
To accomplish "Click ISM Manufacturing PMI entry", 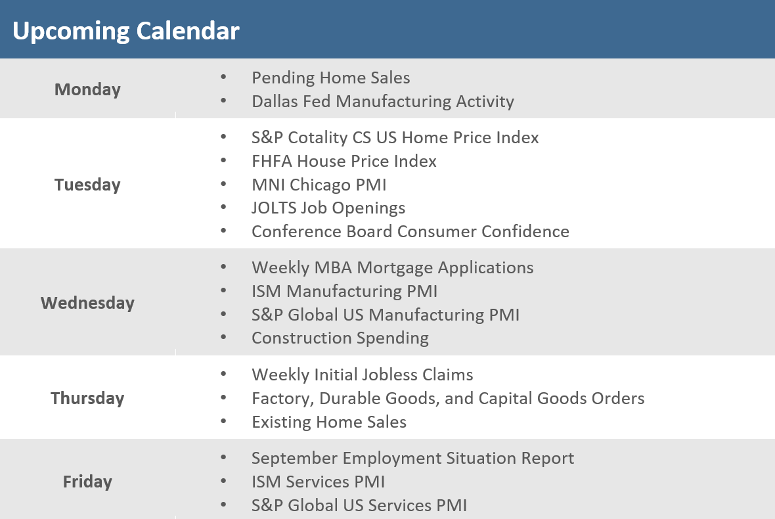I will coord(344,291).
